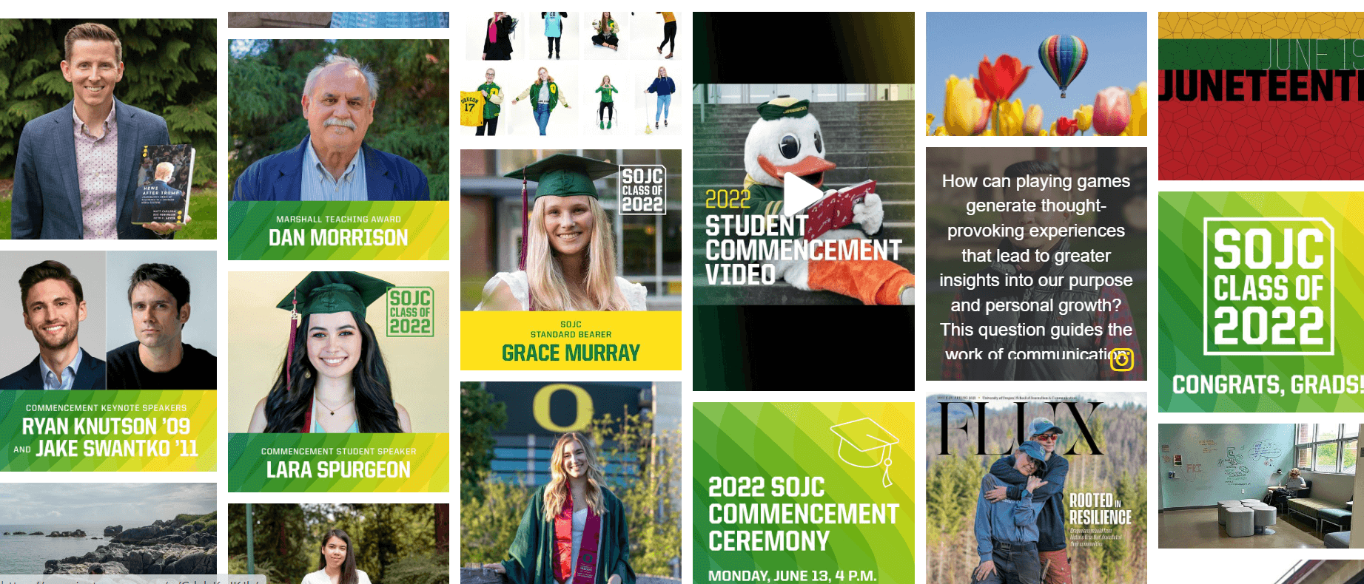Open the graduate with red stole photo

click(571, 483)
